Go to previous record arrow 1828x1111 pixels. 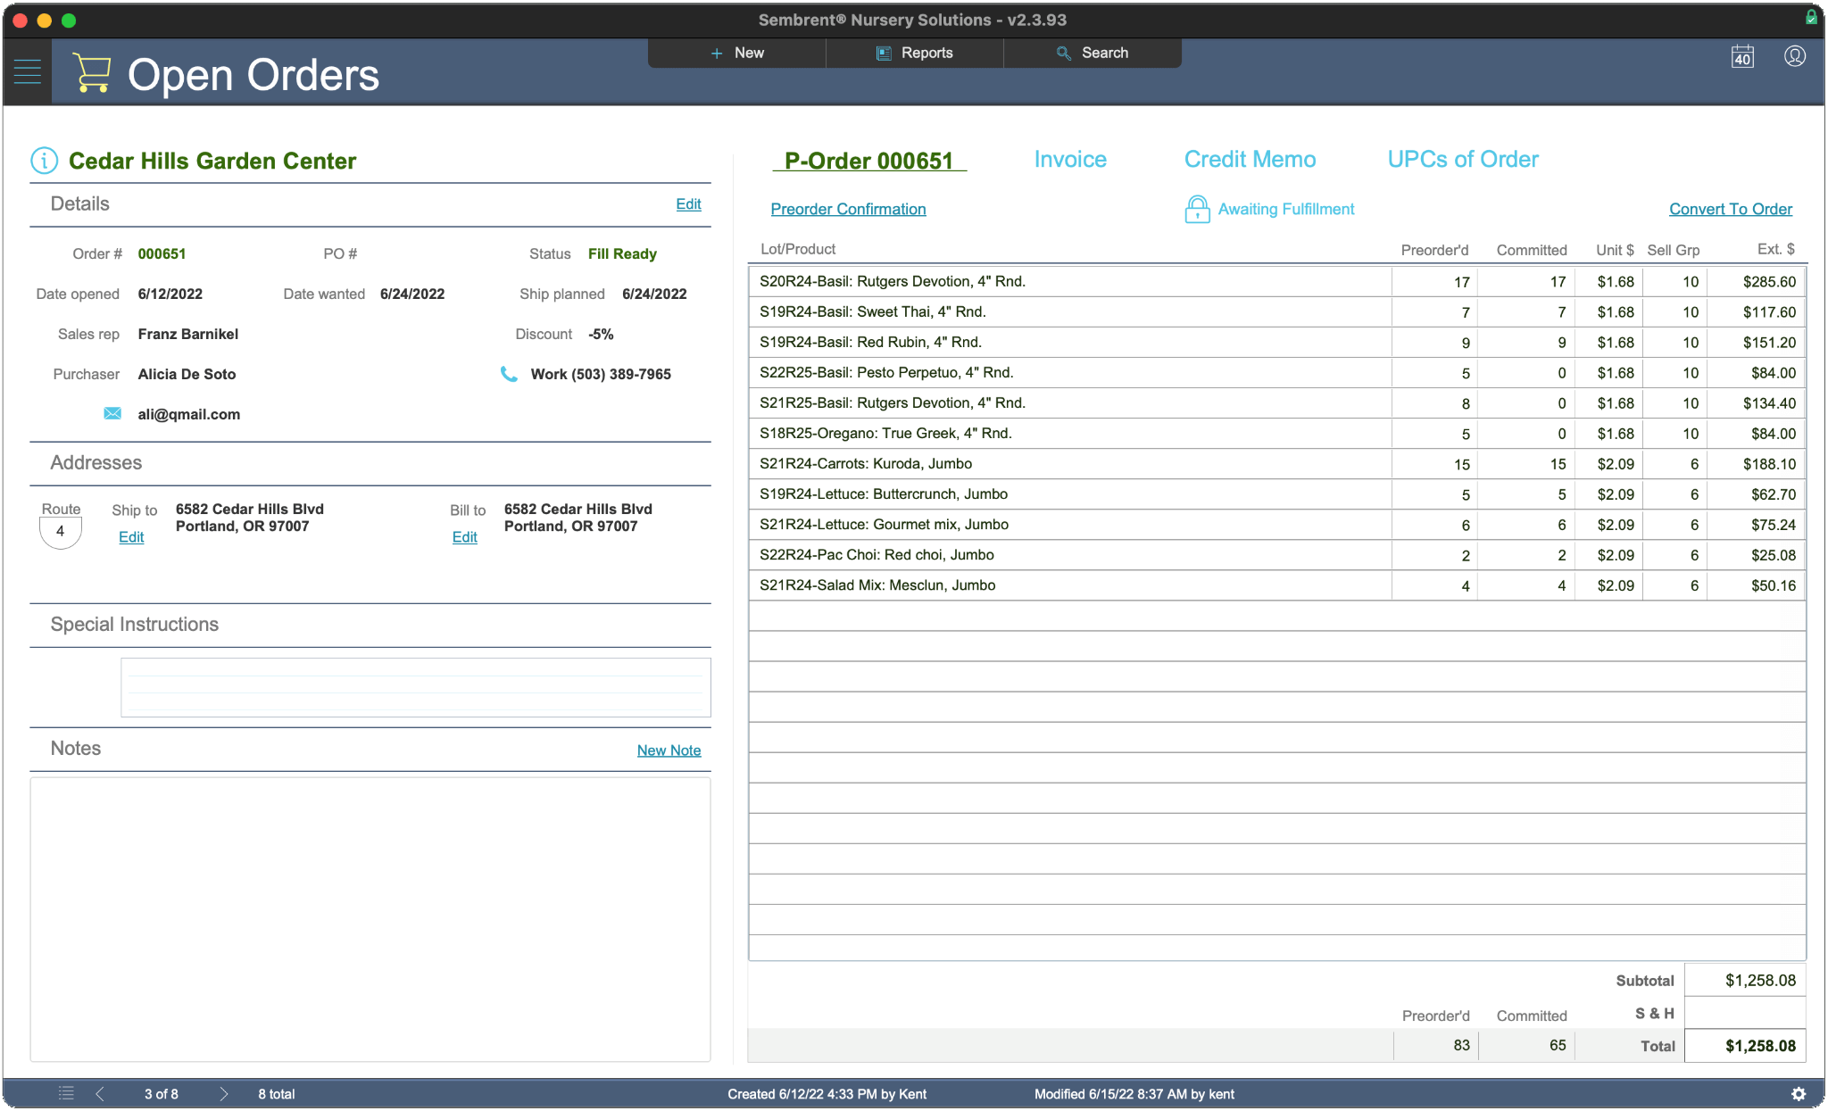pos(100,1093)
